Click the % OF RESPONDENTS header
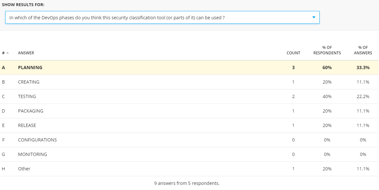Viewport: 379px width, 190px height. 327,50
